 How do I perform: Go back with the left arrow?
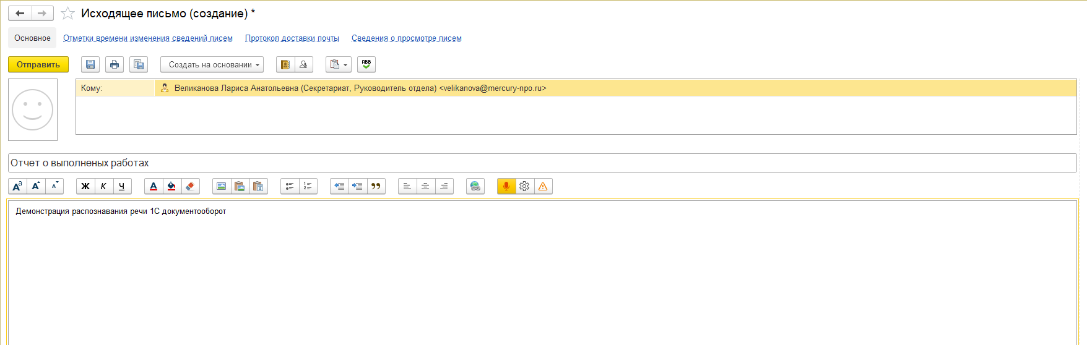tap(20, 13)
